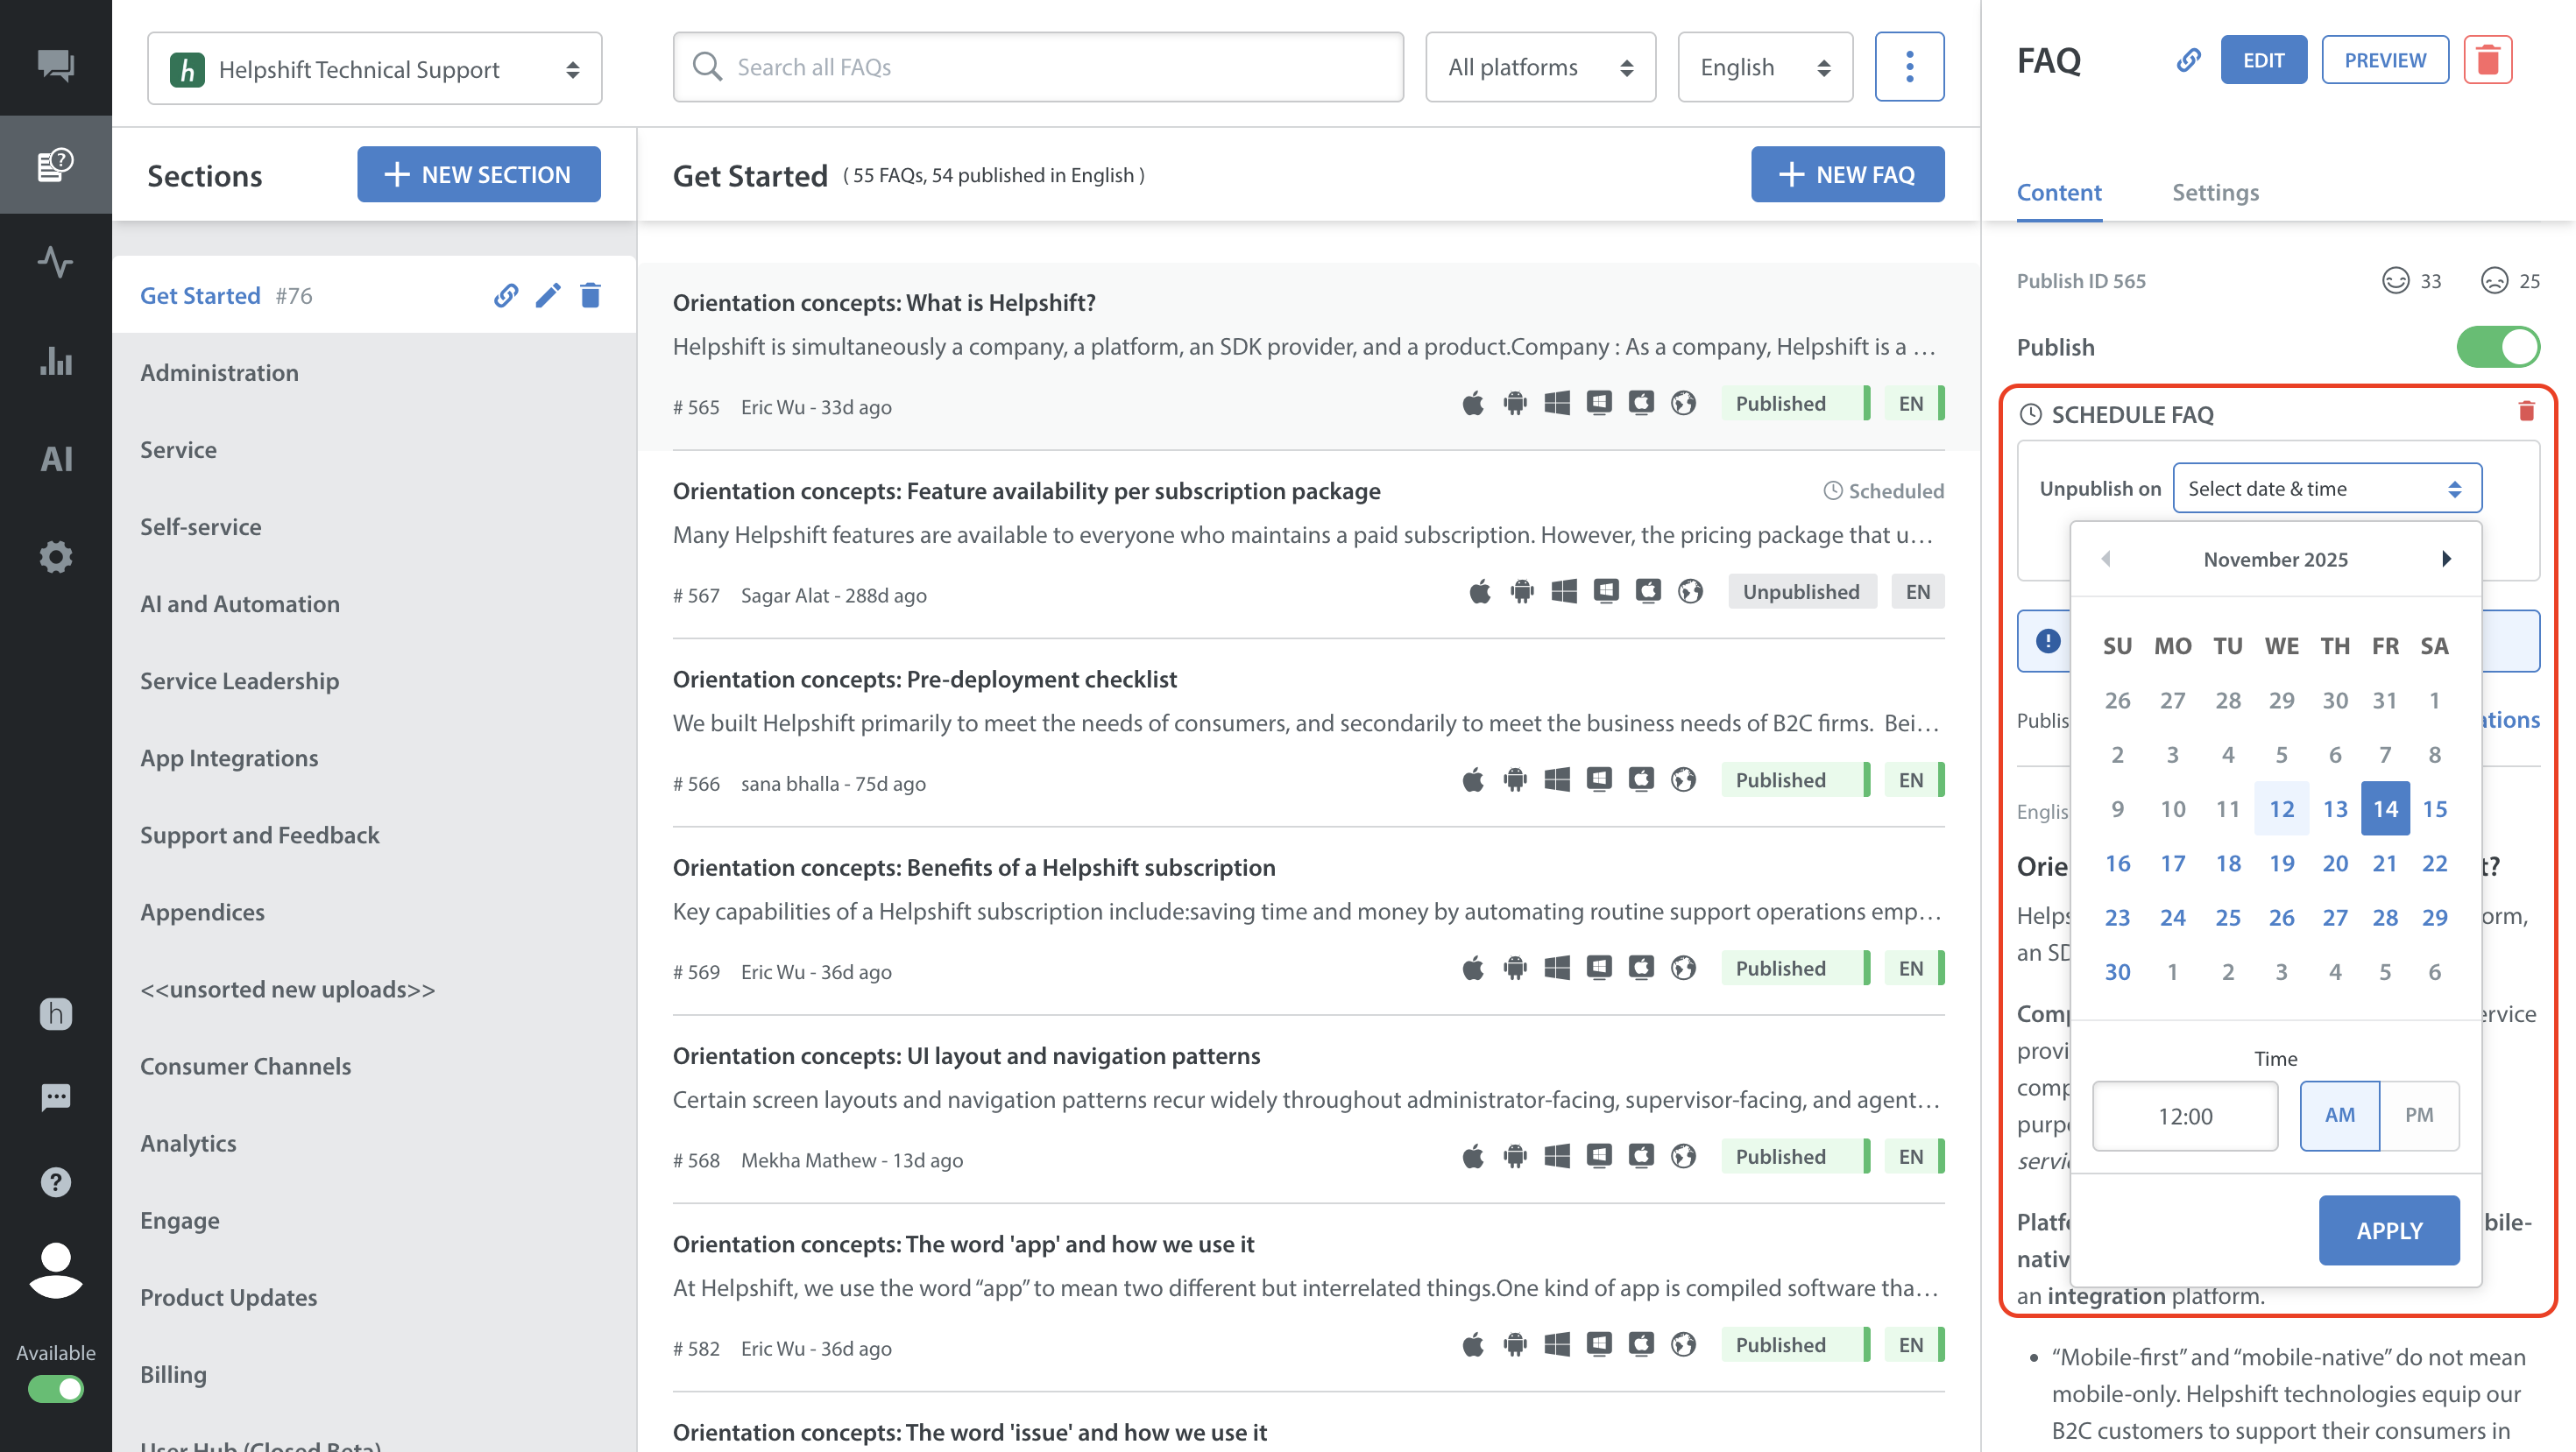Click the Search all FAQs field

pos(1038,67)
